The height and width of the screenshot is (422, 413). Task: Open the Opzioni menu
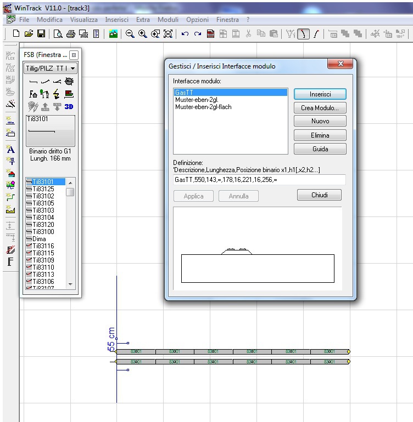198,20
